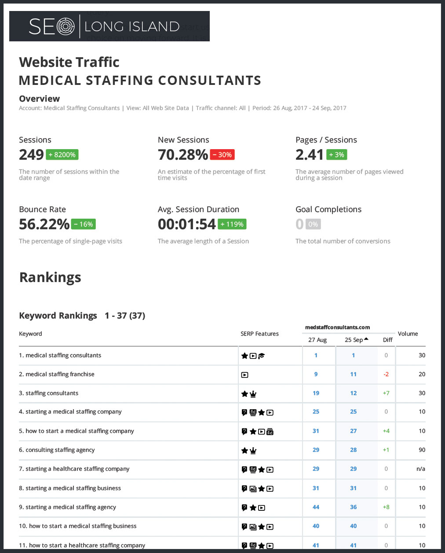Click the image pack icon for how to start a medical staffing business

[253, 527]
